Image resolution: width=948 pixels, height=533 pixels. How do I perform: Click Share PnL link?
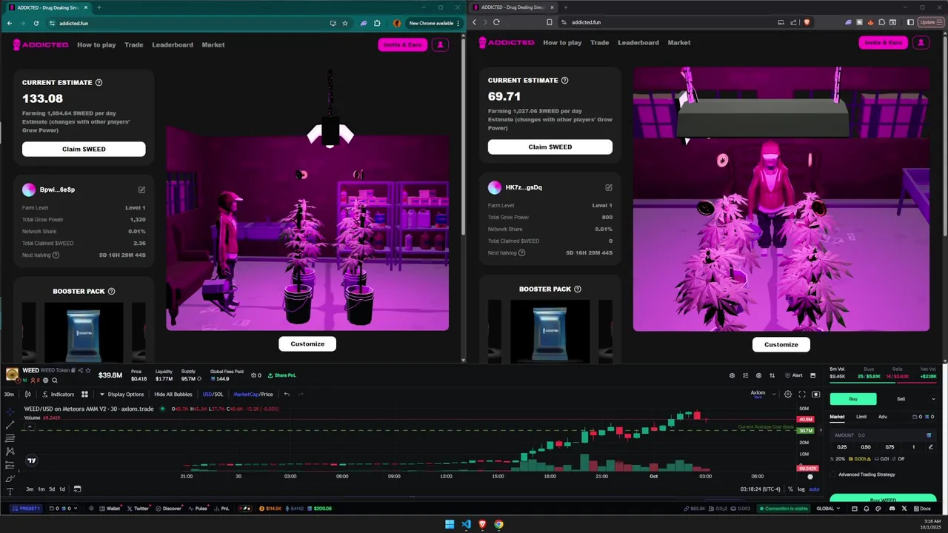click(x=281, y=375)
